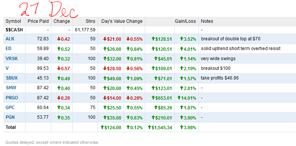Select the $$CASH shares value 61,177.59
This screenshot has width=296, height=146.
(85, 30)
